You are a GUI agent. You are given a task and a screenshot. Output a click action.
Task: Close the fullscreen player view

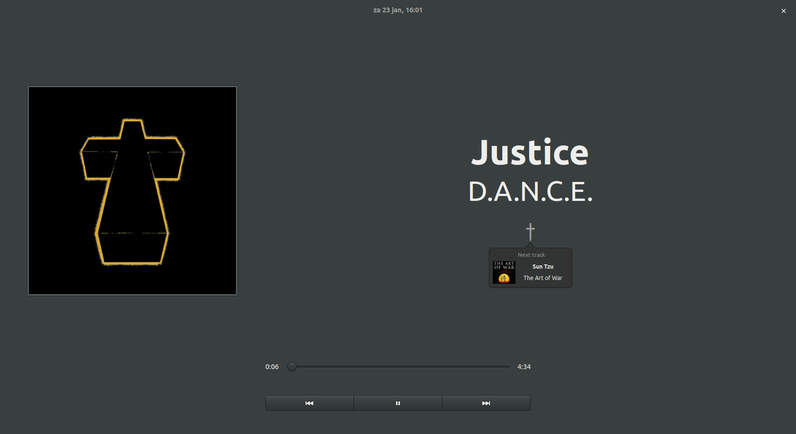[783, 11]
